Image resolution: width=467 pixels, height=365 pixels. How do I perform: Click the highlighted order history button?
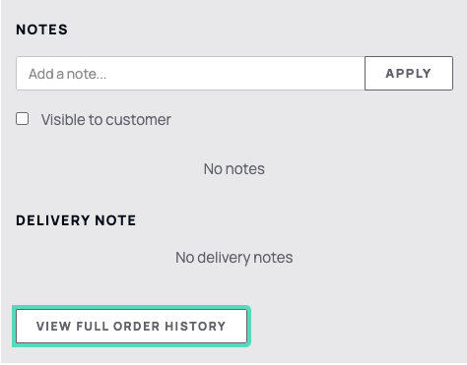click(x=131, y=327)
